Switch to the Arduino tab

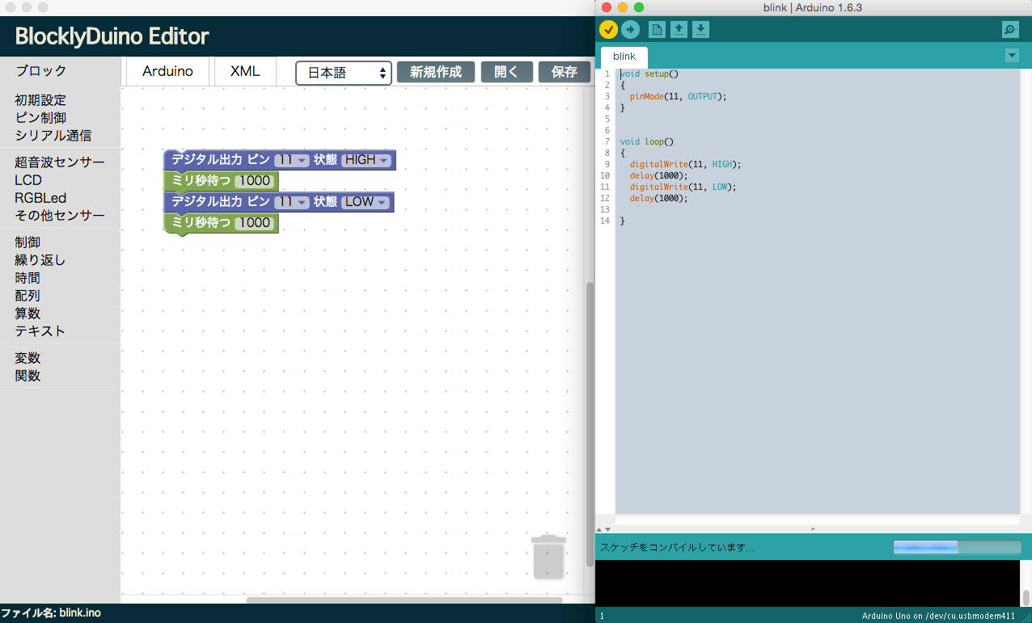pyautogui.click(x=167, y=71)
